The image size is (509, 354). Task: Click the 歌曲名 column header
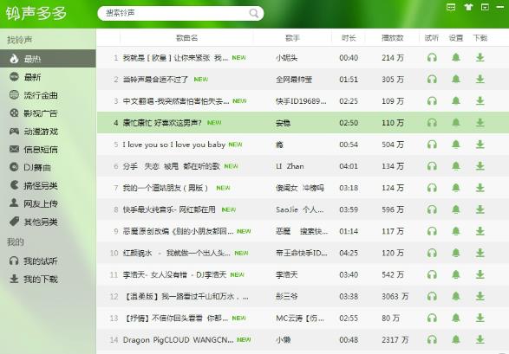(186, 38)
